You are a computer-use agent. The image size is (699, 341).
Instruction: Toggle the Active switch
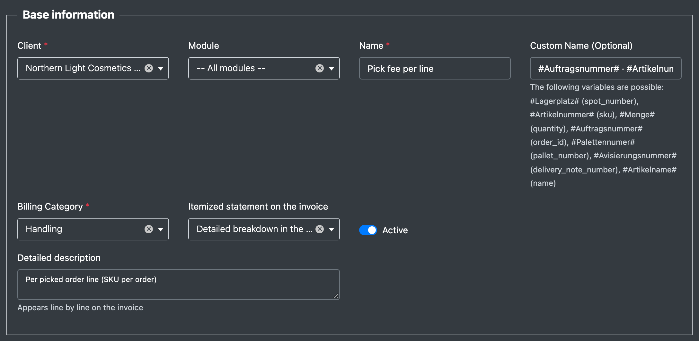tap(368, 230)
